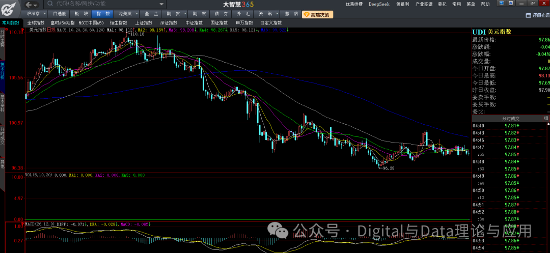
Task: Open the 产业图谱 menu item
Action: point(424,4)
